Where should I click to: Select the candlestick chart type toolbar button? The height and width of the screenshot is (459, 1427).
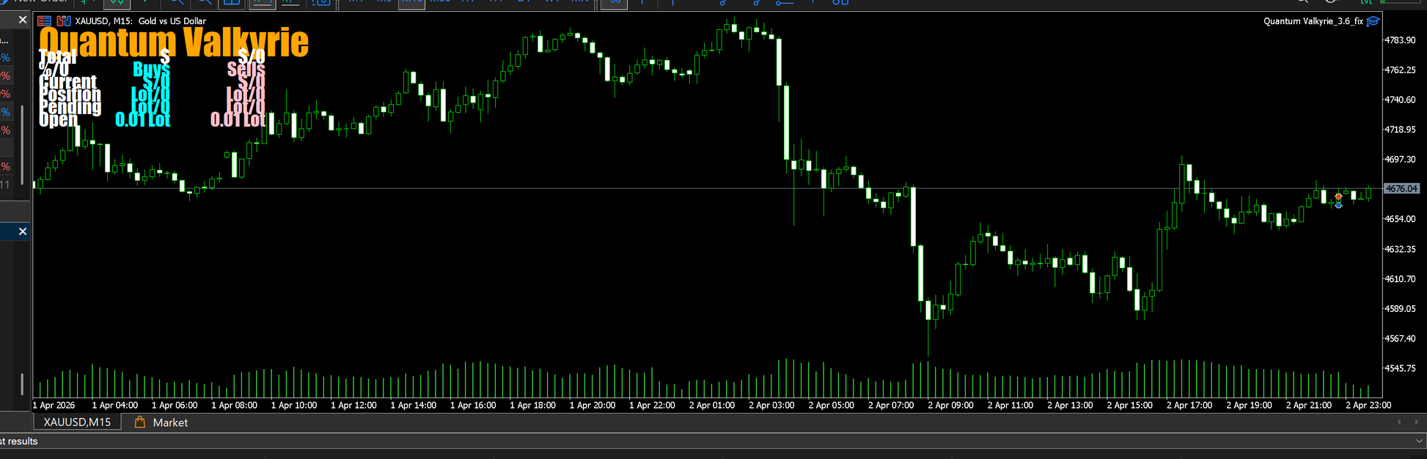[117, 2]
